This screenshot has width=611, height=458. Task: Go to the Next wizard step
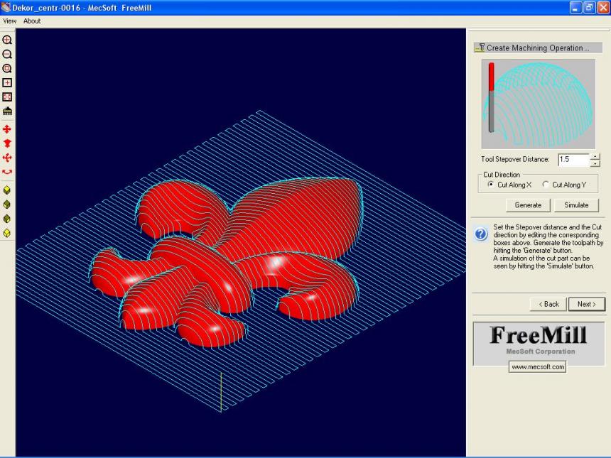[x=587, y=304]
